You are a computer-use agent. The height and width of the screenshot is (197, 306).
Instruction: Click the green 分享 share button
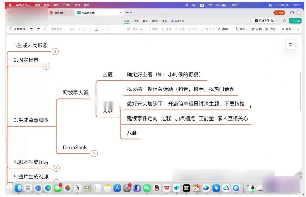pyautogui.click(x=295, y=21)
